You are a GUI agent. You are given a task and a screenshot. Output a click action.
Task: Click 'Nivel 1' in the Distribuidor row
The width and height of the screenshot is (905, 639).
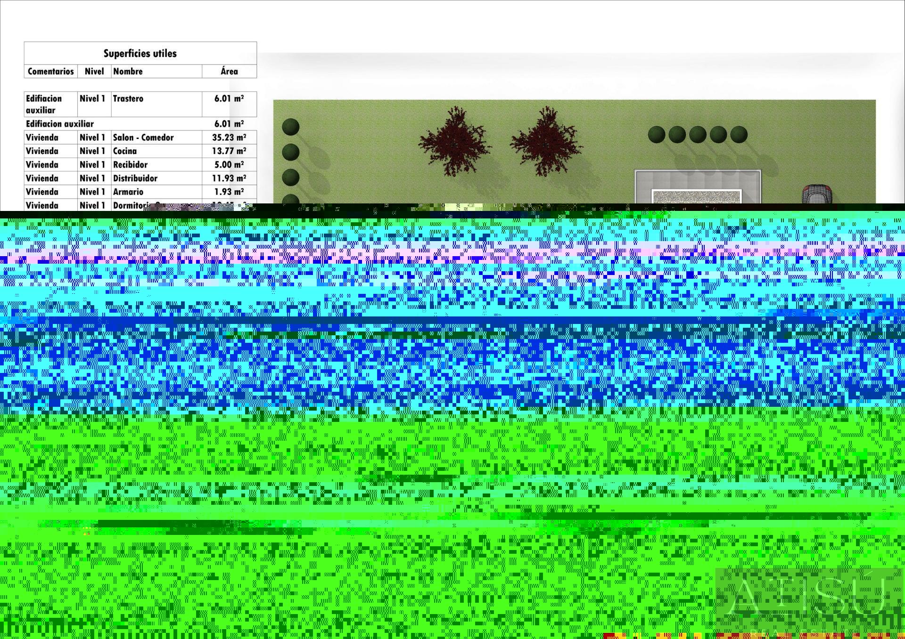(92, 178)
